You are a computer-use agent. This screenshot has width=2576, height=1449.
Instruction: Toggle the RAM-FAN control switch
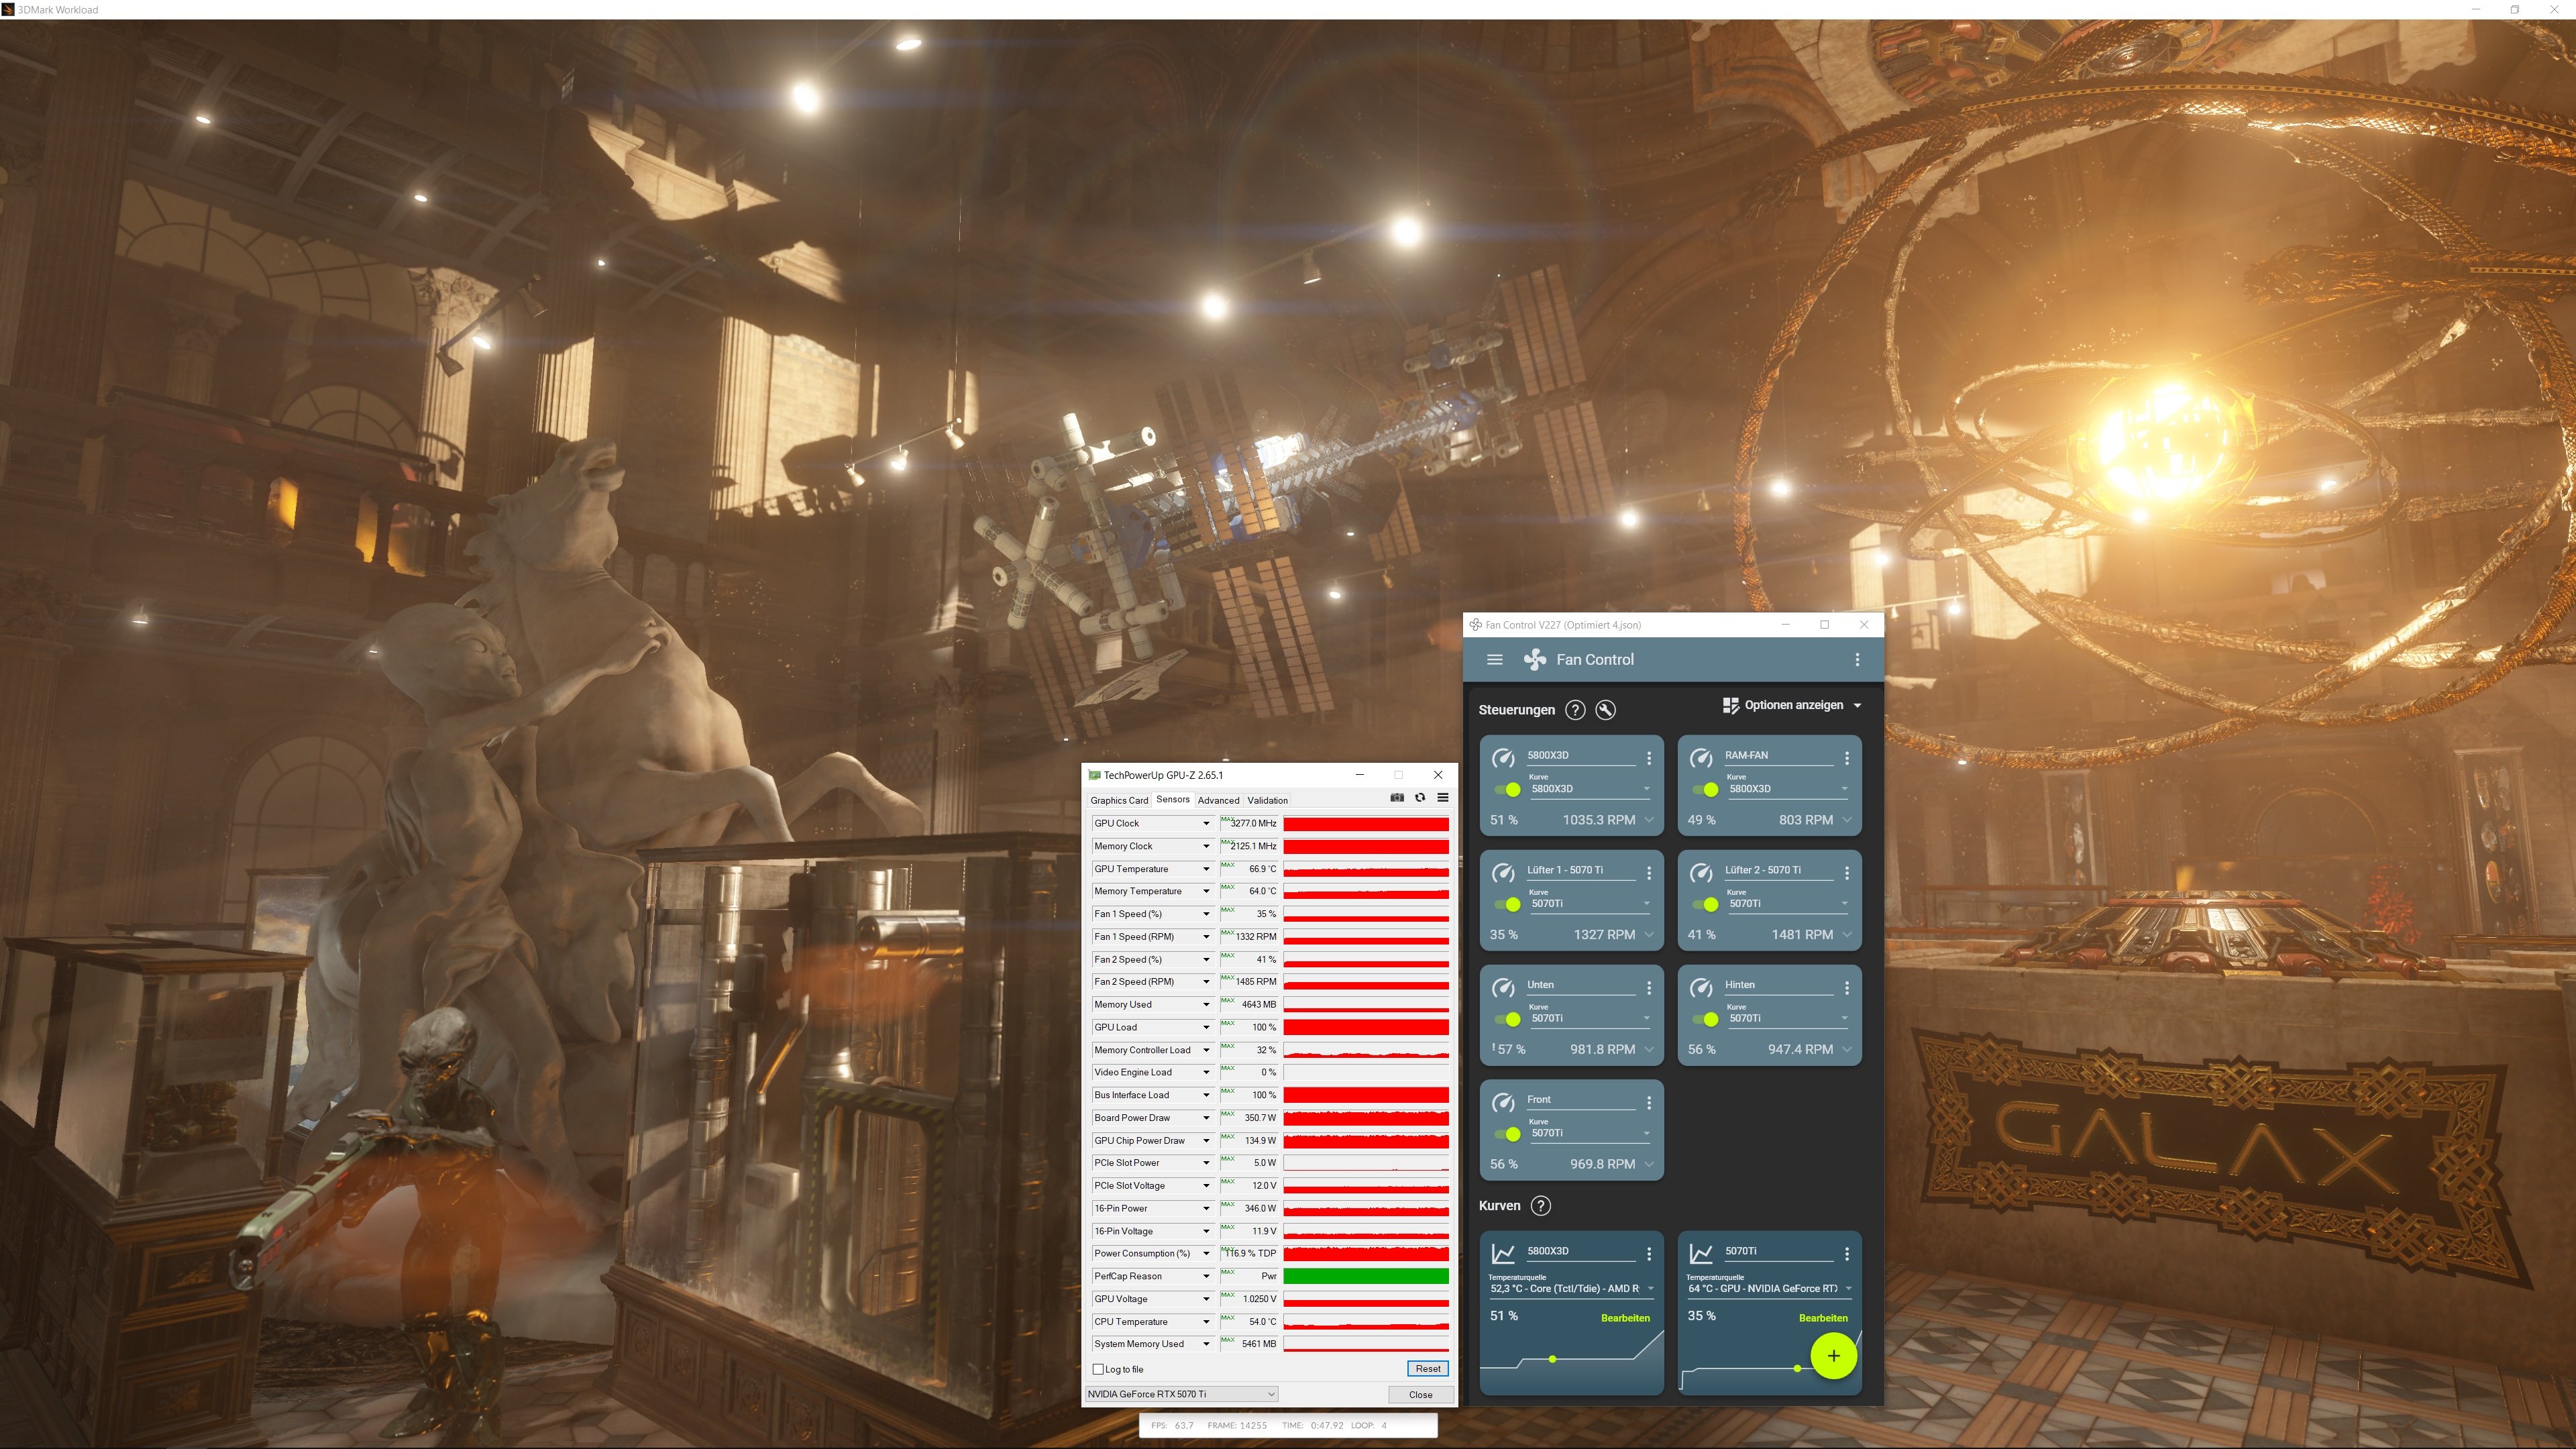1706,790
